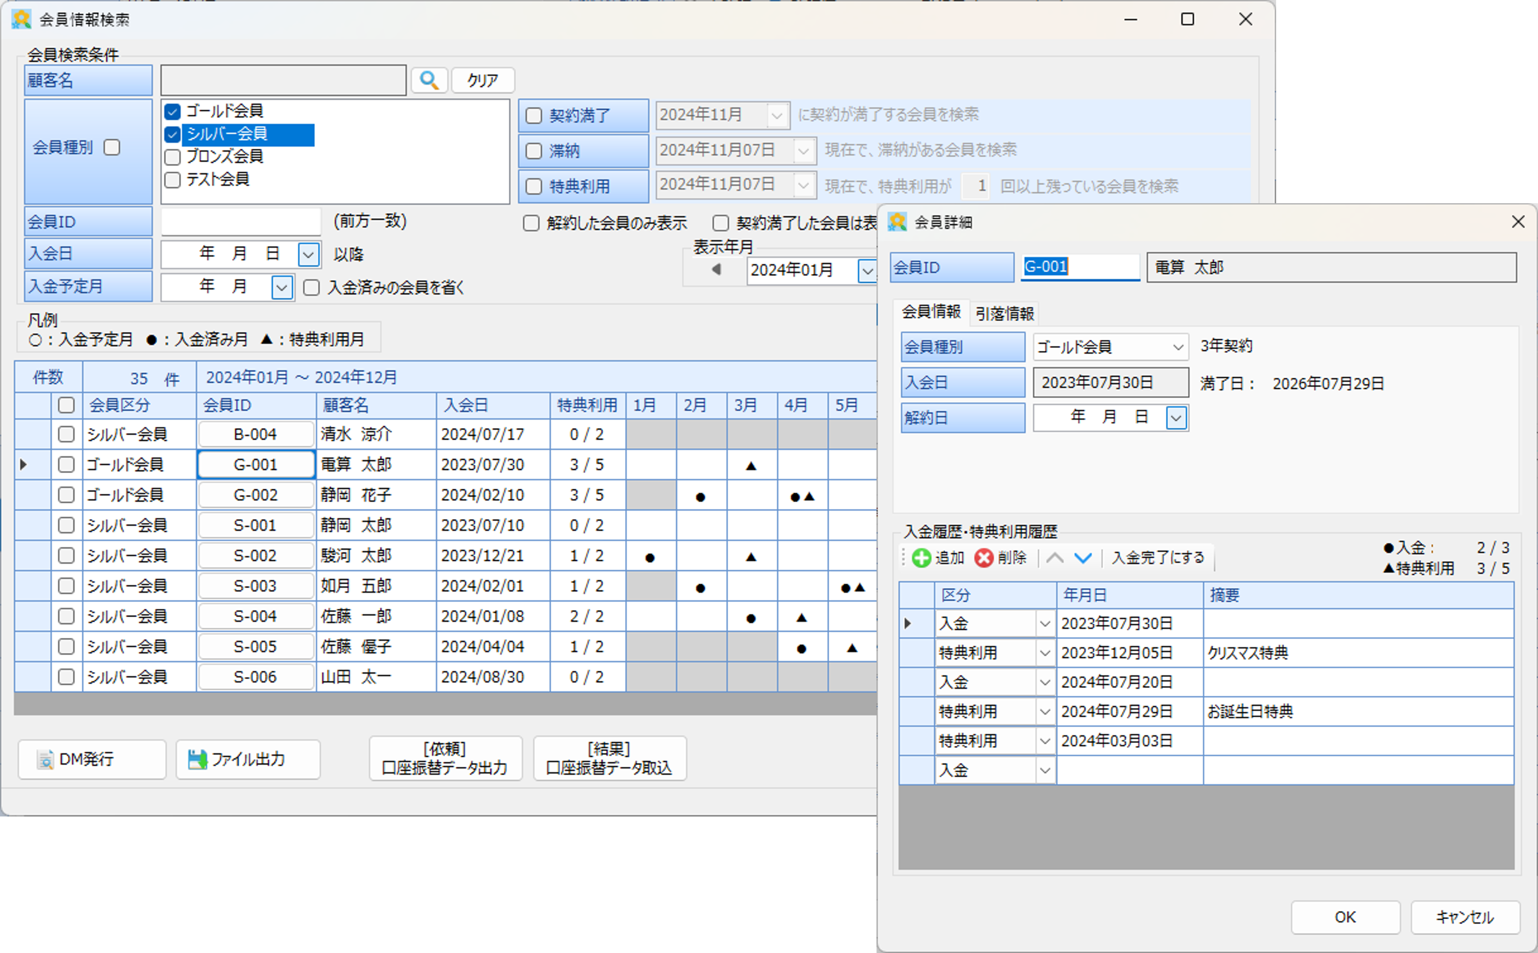1538x953 pixels.
Task: Check 入金済みの会員を省く option
Action: (312, 288)
